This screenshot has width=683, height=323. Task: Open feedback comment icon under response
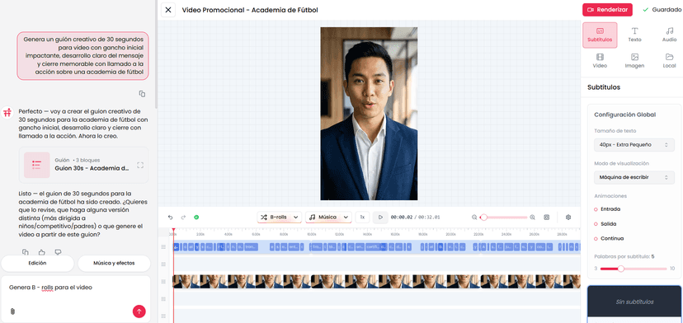[x=58, y=252]
